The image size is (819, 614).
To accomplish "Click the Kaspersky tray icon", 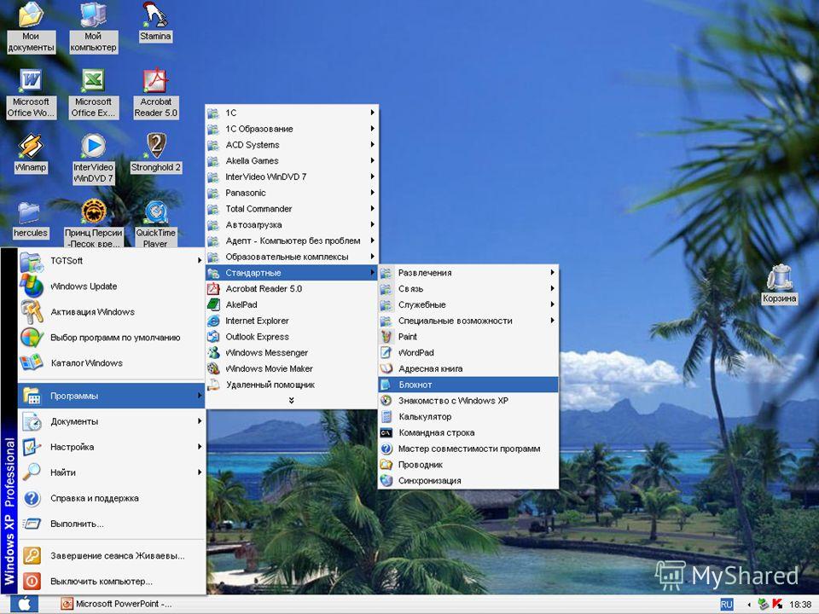I will point(776,604).
